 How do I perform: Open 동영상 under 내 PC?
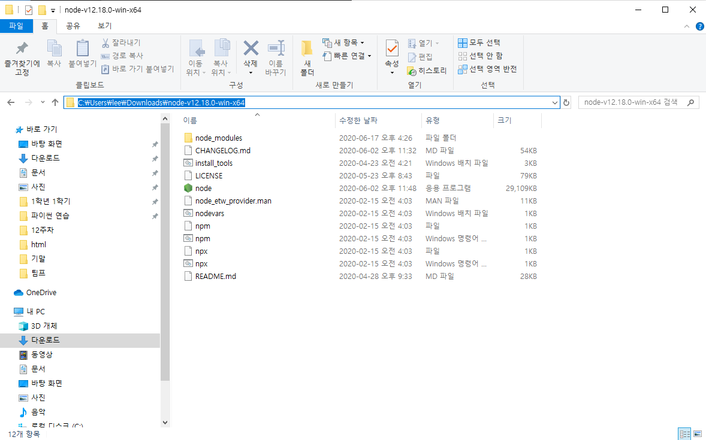pos(41,354)
